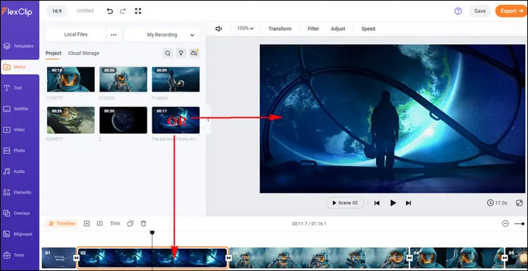
Task: Click the media filter funnel icon
Action: 181,53
